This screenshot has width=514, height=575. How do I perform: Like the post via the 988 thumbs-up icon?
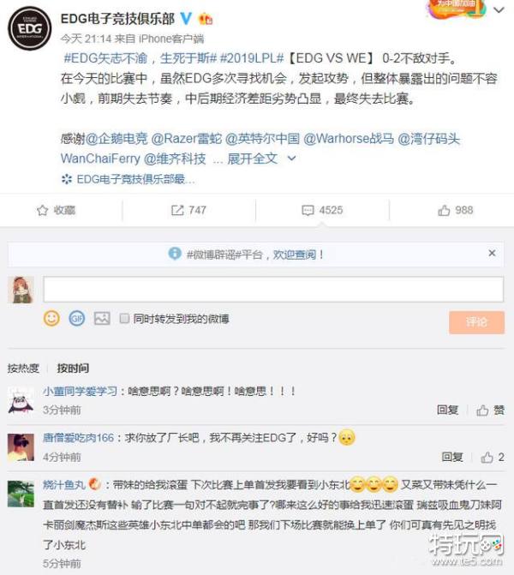[444, 210]
